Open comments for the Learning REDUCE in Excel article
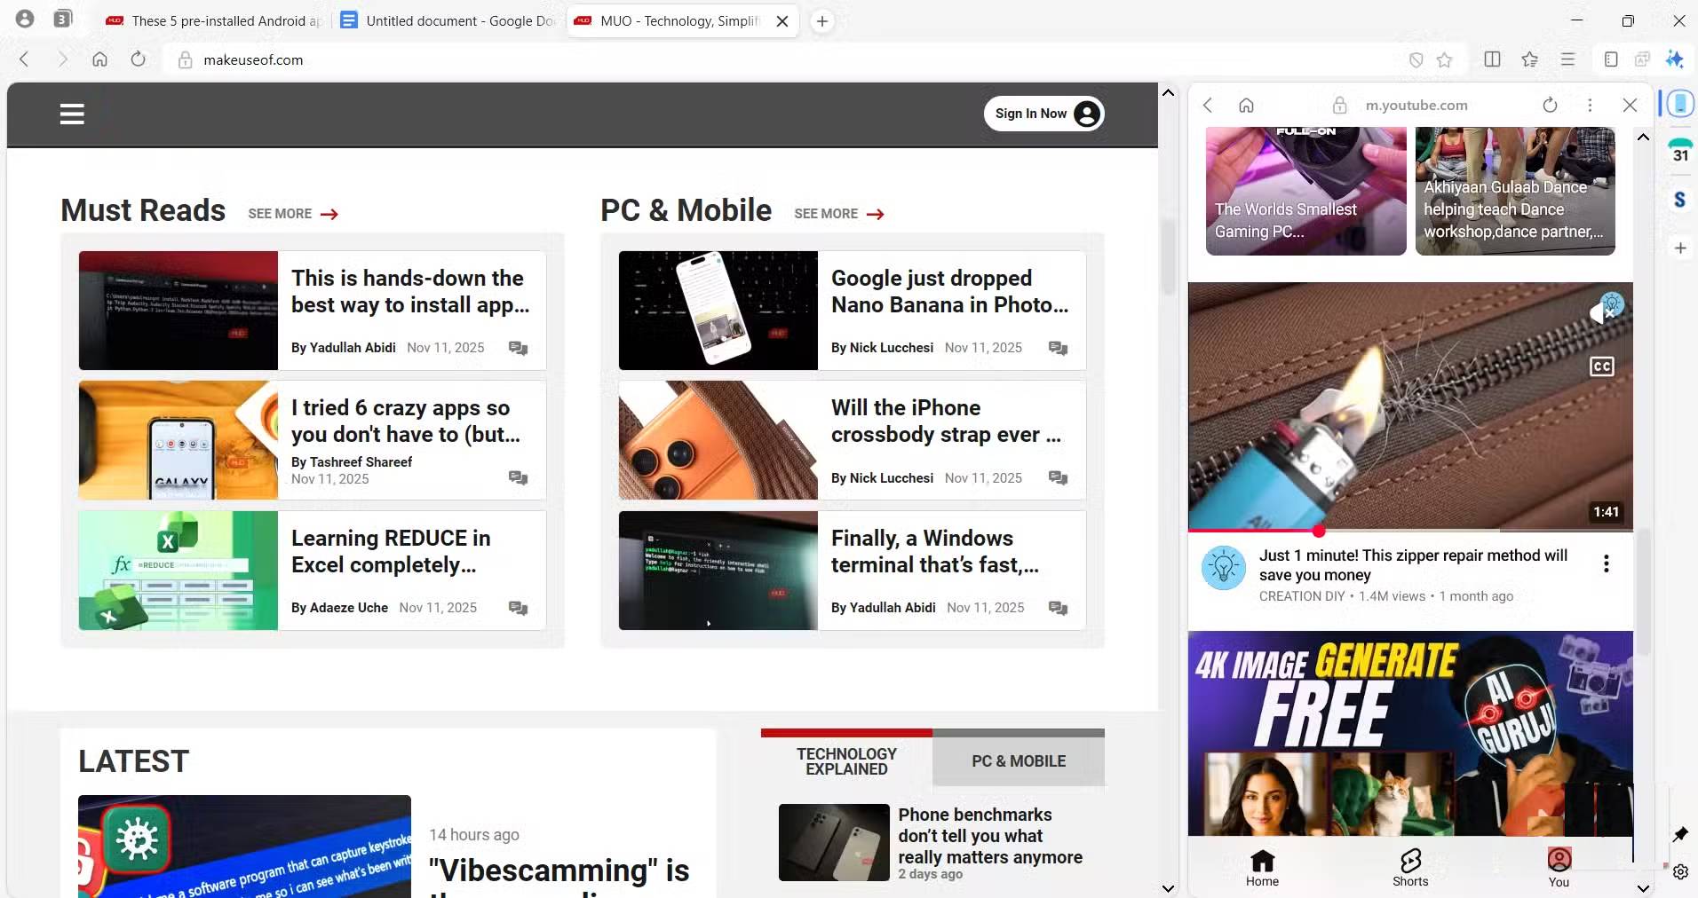 518,608
